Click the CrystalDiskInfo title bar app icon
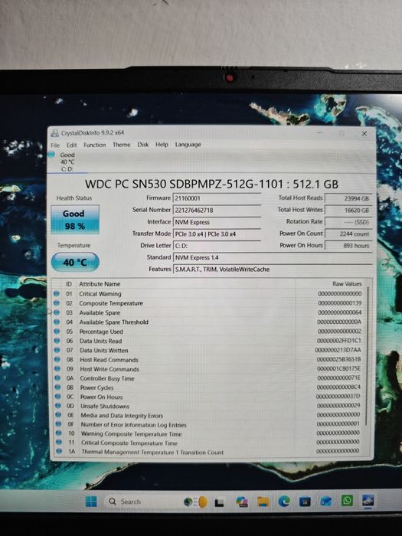 (x=54, y=133)
